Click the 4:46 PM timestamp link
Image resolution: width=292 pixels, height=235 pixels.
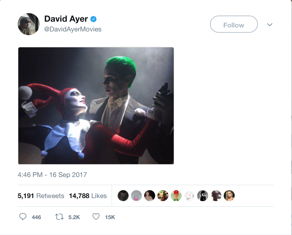(x=52, y=175)
